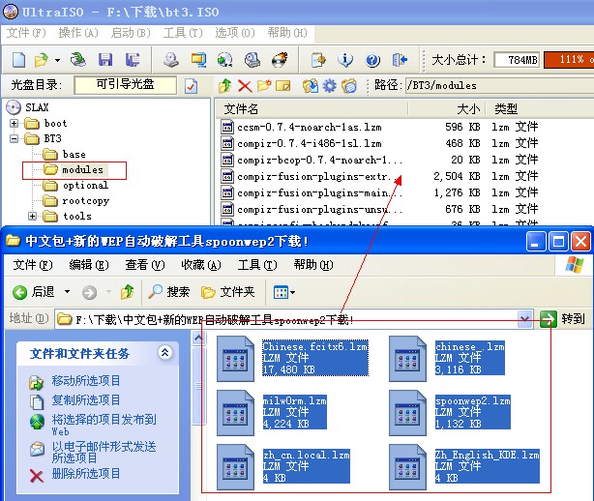
Task: Click the Extract files icon in path bar
Action: point(310,86)
